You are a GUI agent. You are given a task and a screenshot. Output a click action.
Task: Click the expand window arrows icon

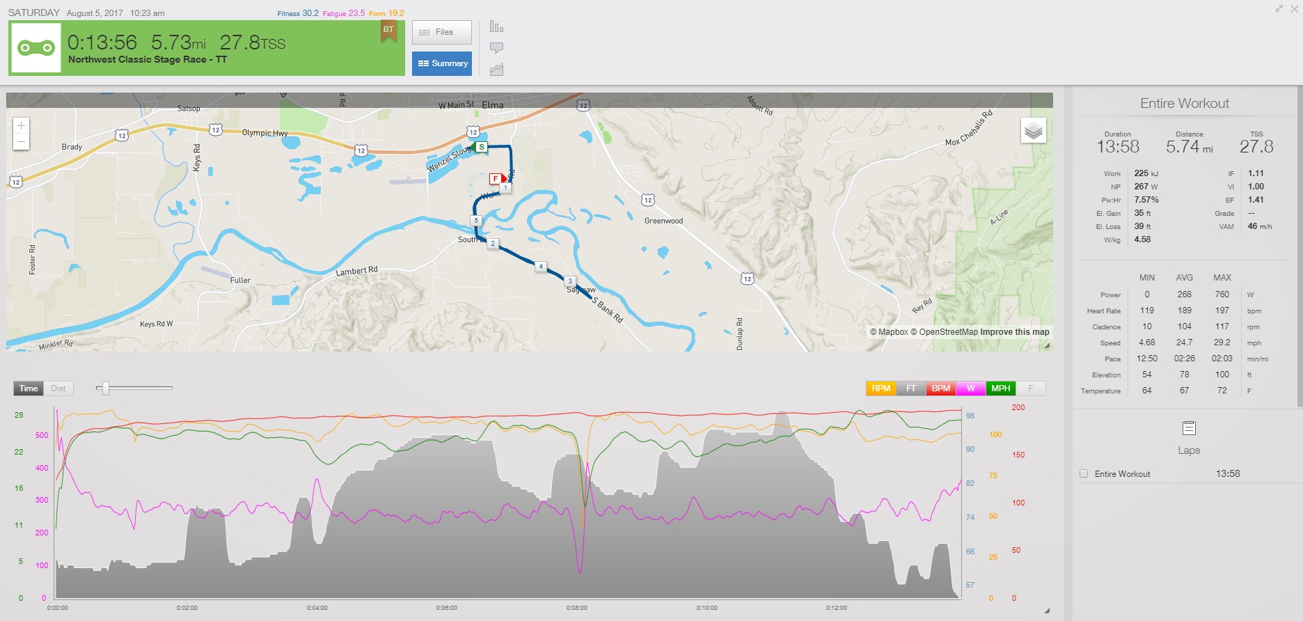(x=1279, y=8)
